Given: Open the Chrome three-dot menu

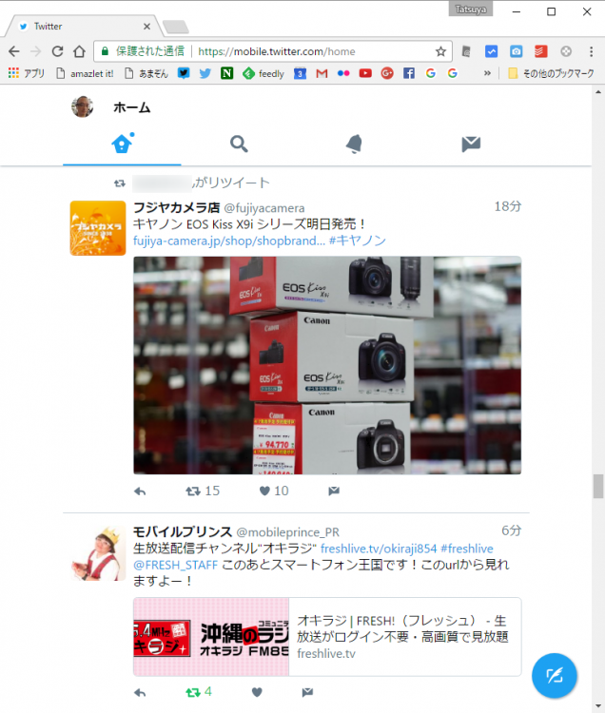Looking at the screenshot, I should (591, 51).
